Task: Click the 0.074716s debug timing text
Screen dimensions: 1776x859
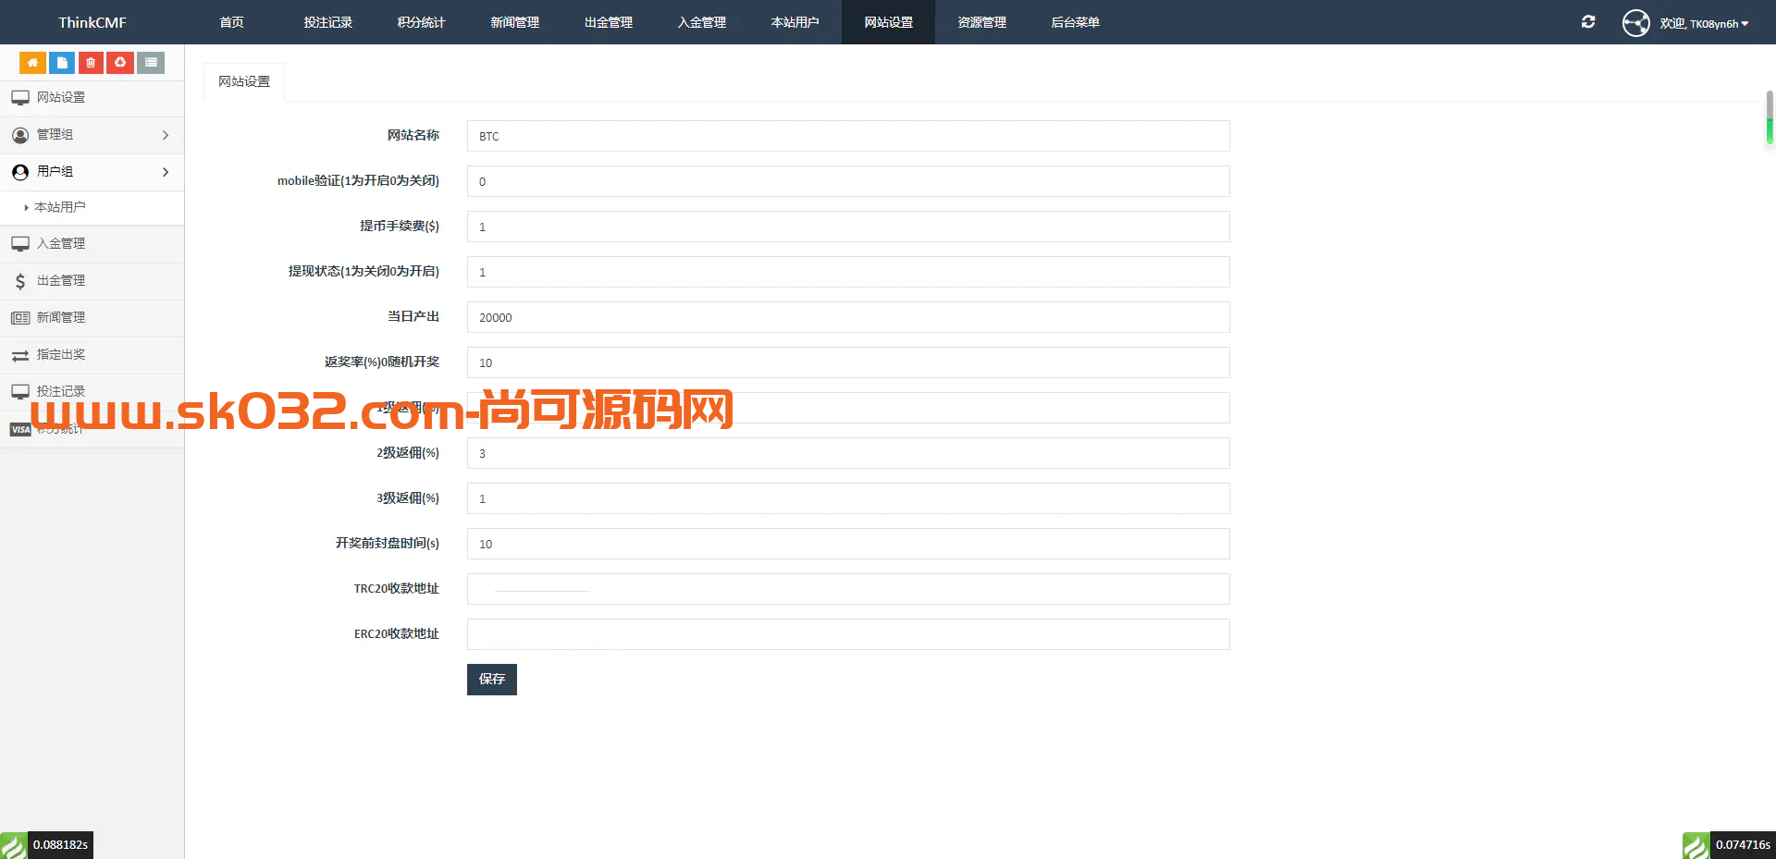Action: [x=1743, y=845]
